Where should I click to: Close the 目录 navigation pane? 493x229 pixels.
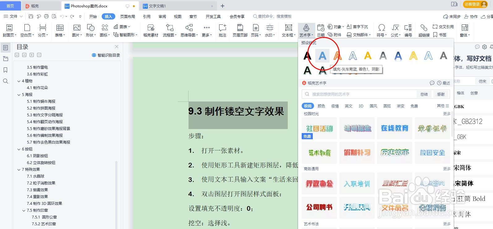117,47
